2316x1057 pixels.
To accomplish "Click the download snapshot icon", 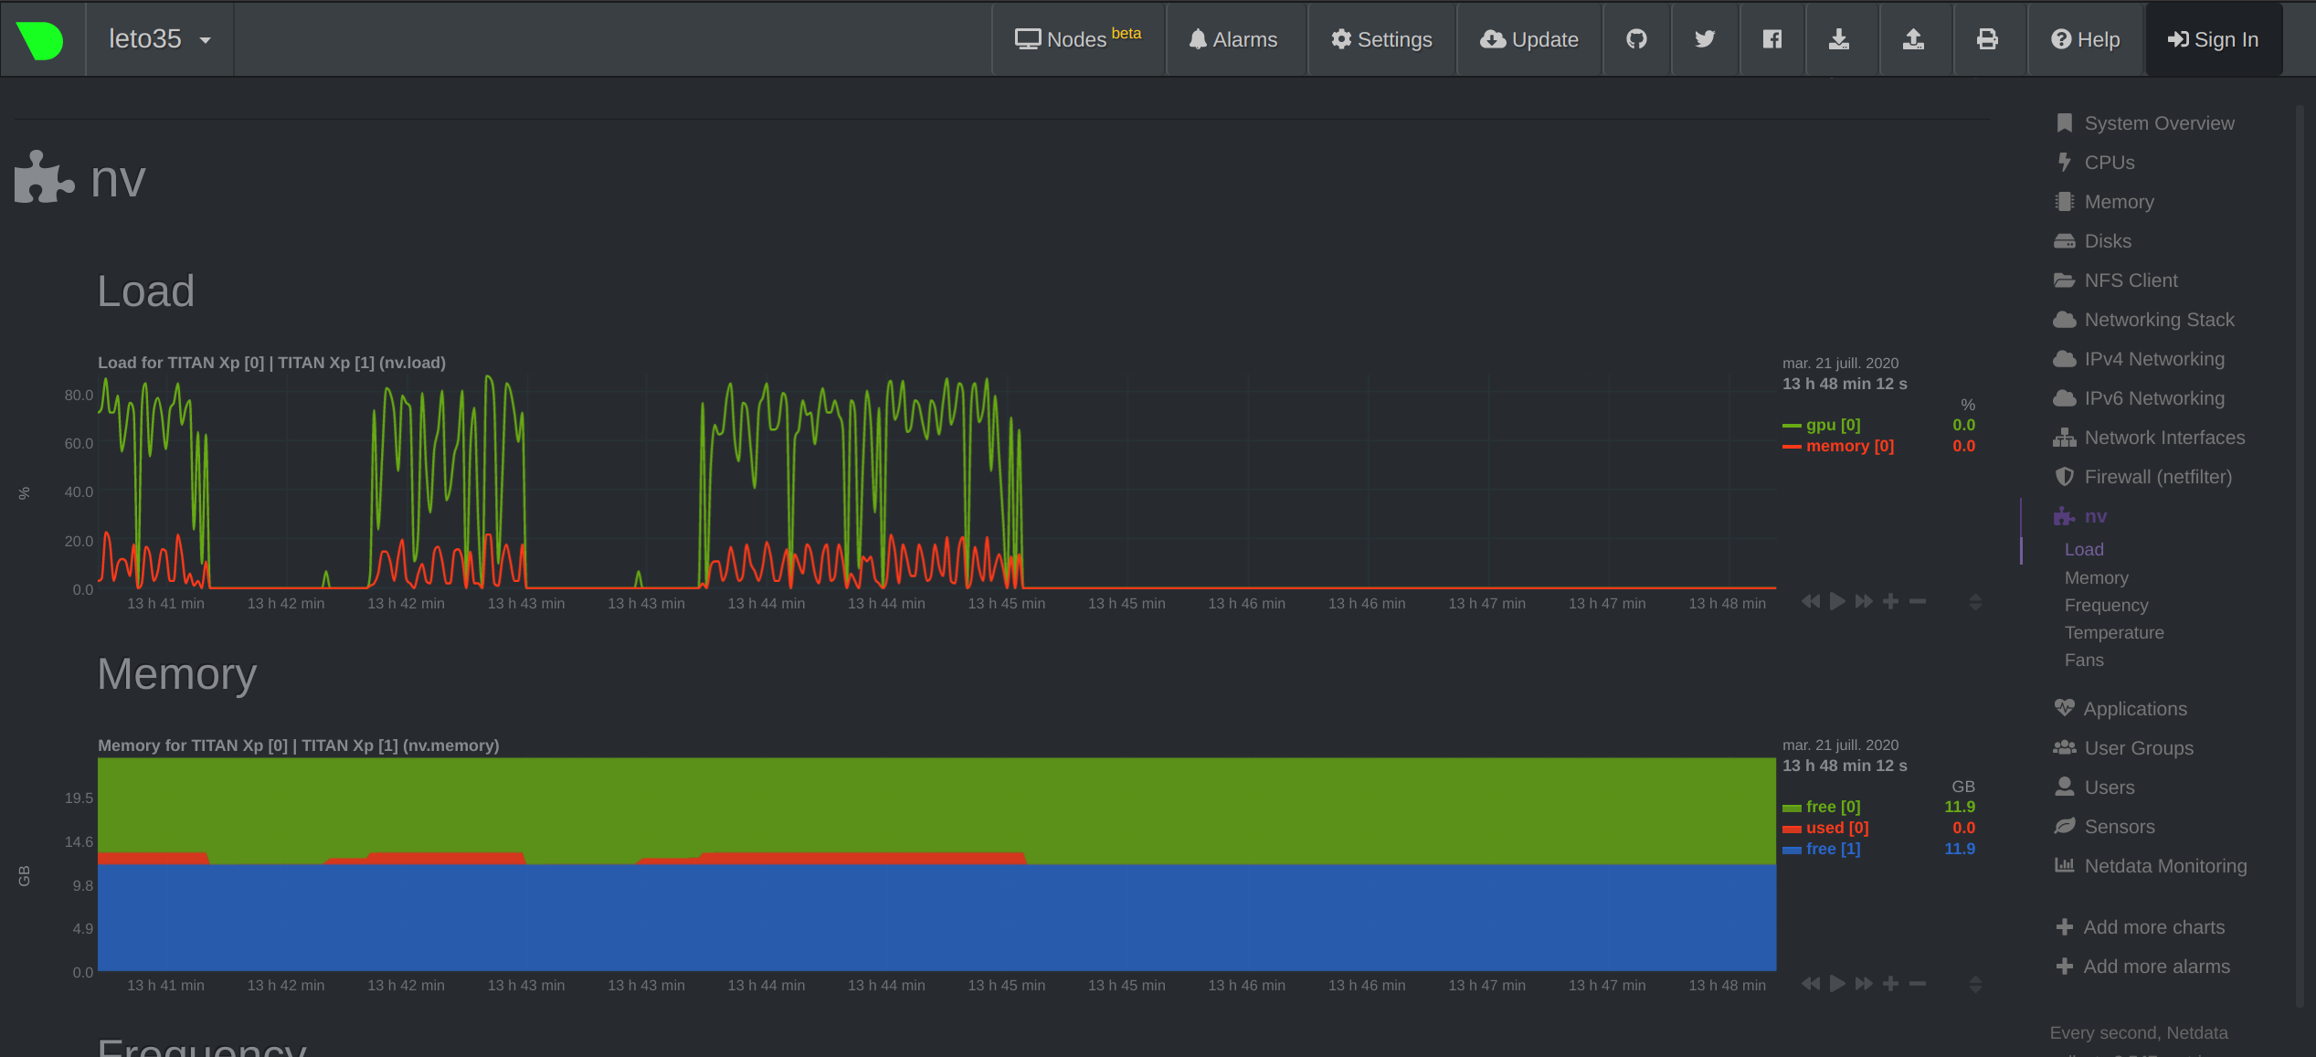I will pos(1839,39).
